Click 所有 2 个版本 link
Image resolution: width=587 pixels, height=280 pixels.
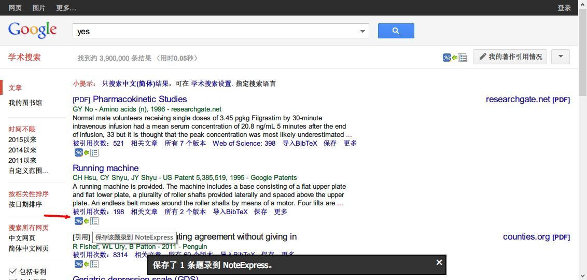(185, 212)
